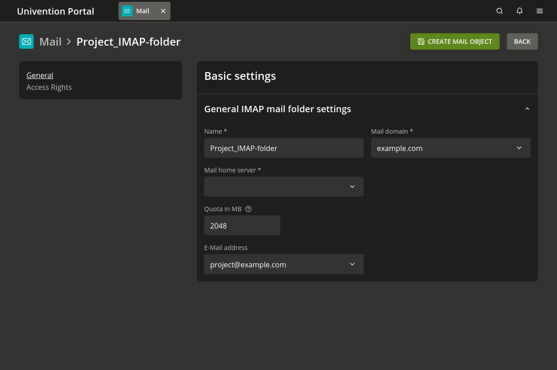Open the portal search icon

tap(500, 11)
